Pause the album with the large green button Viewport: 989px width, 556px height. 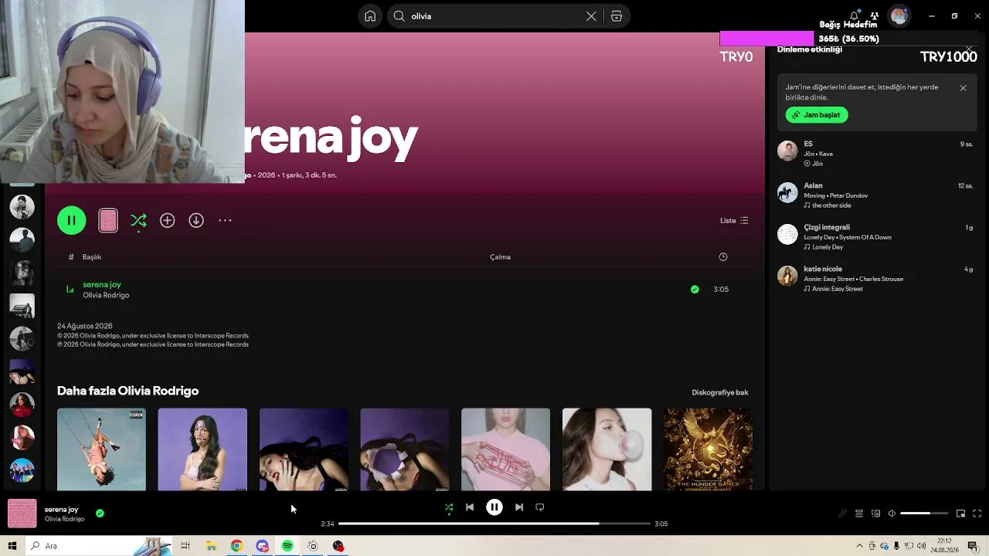click(71, 221)
